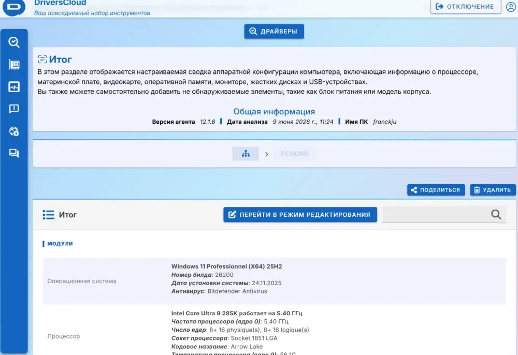Select the РЕЗЮМЕ breadcrumb item
The width and height of the screenshot is (518, 355).
pos(295,154)
